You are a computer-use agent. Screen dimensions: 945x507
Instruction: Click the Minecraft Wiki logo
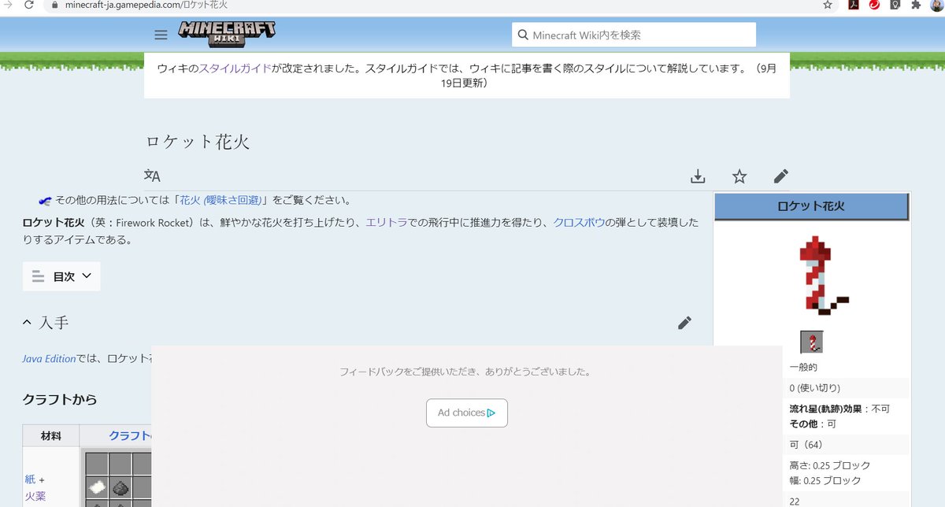228,34
